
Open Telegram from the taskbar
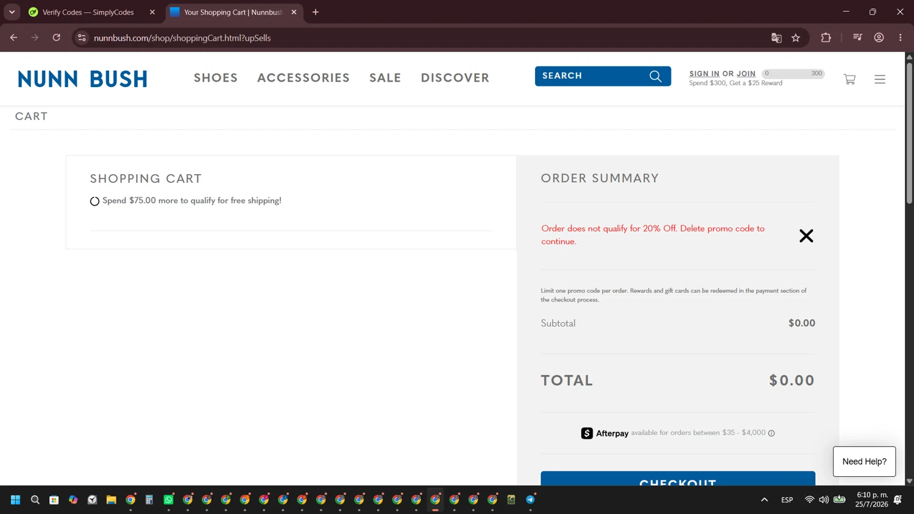coord(531,500)
